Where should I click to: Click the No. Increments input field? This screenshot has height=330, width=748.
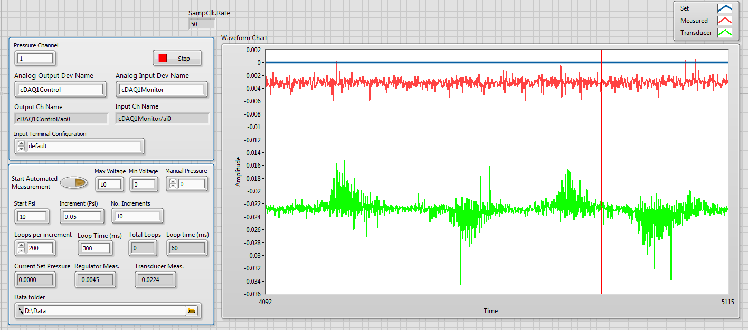coord(137,216)
